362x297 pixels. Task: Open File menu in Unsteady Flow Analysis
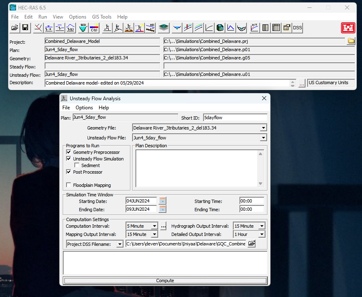point(66,108)
